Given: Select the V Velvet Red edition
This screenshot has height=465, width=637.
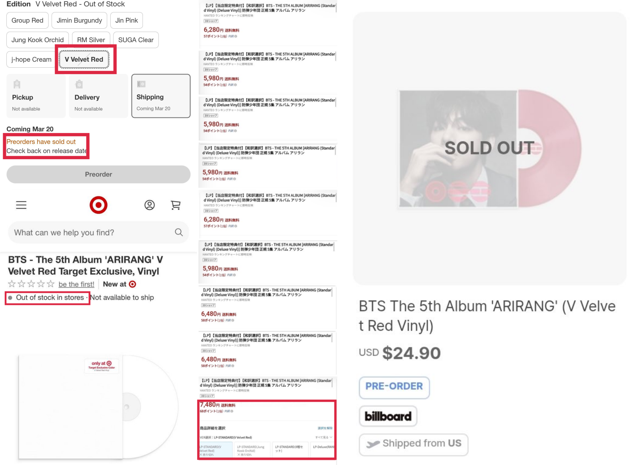Looking at the screenshot, I should click(84, 59).
